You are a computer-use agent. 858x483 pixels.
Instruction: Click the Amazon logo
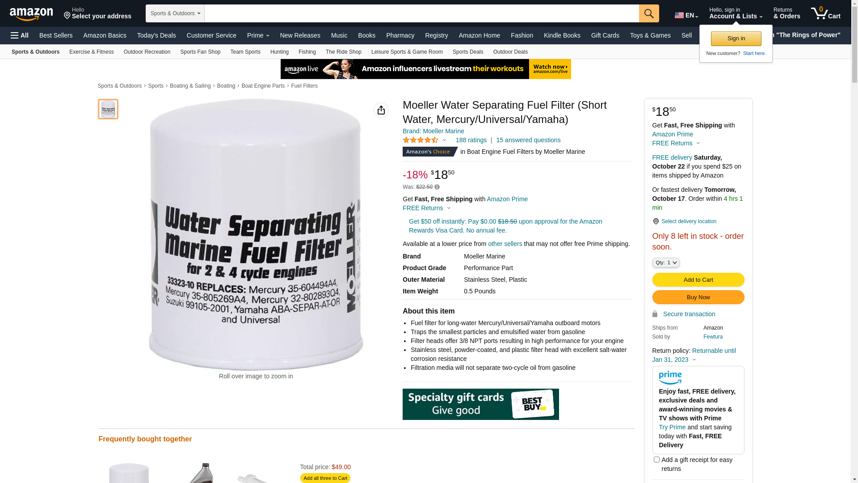(31, 14)
